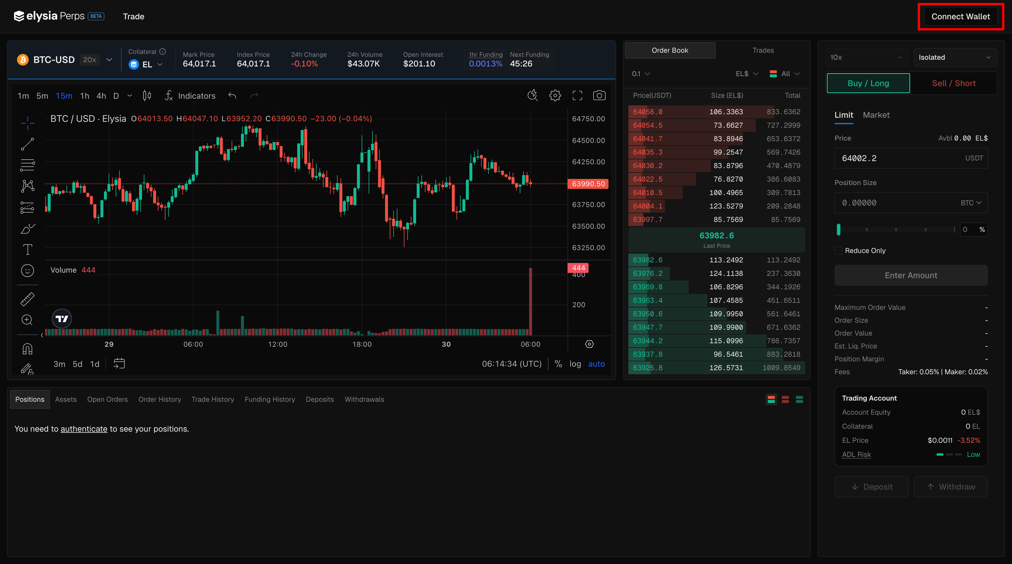The width and height of the screenshot is (1012, 564).
Task: Switch to the Market order tab
Action: (x=876, y=115)
